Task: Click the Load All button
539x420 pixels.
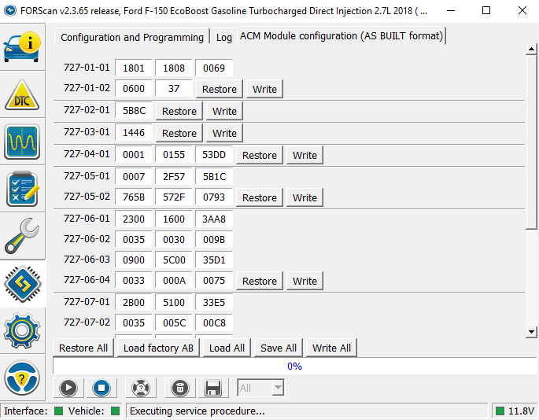Action: (x=227, y=348)
